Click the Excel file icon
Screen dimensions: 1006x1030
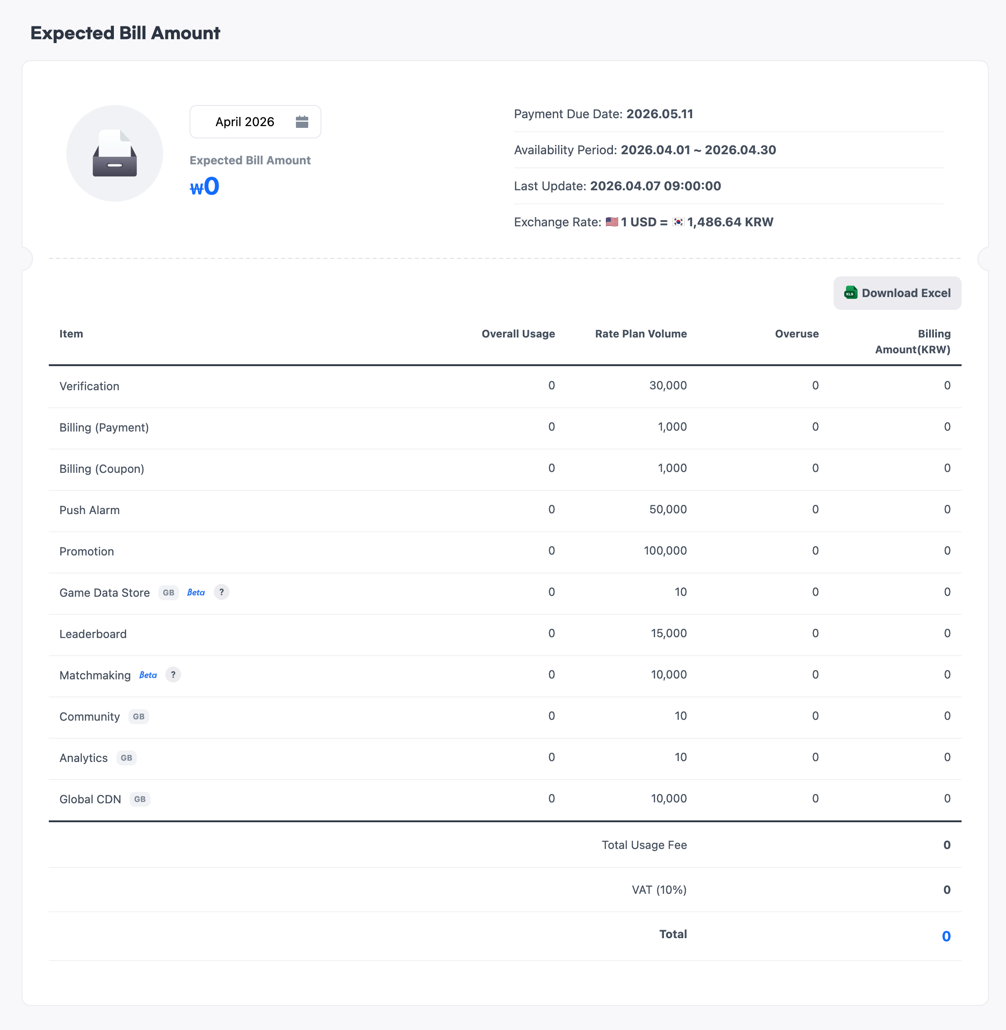pos(850,293)
